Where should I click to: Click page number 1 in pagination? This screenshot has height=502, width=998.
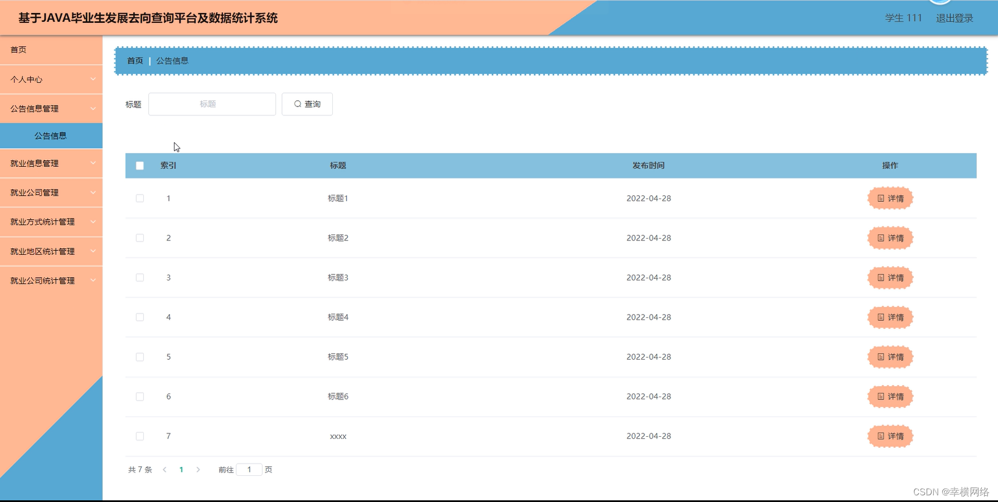[181, 470]
